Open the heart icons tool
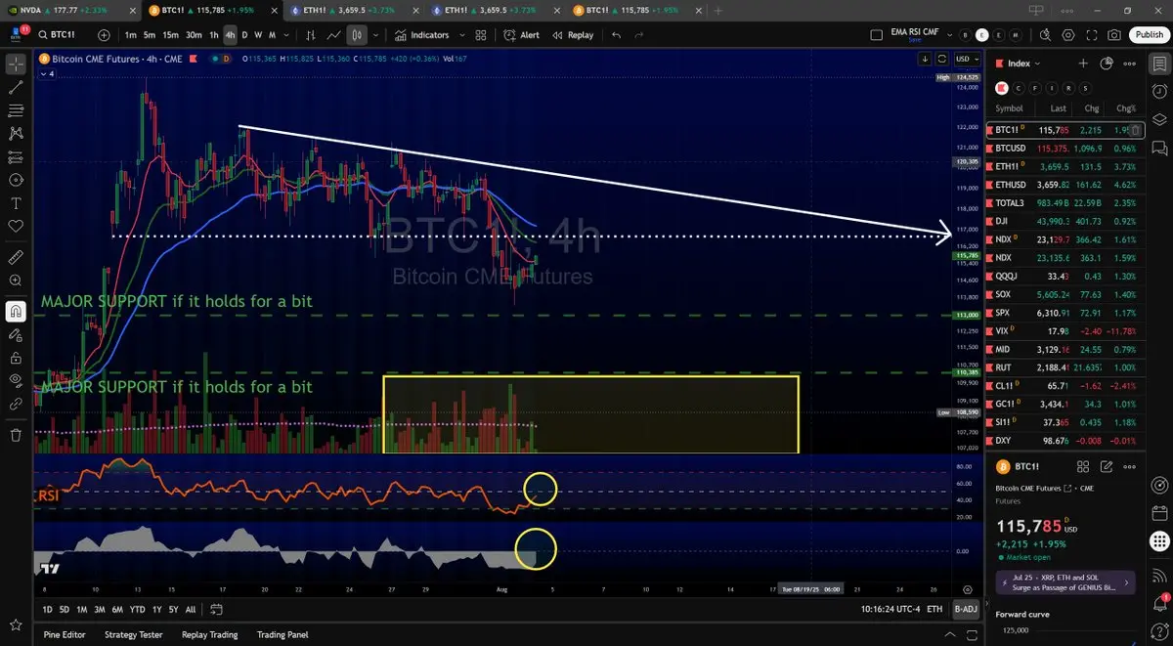 [16, 226]
